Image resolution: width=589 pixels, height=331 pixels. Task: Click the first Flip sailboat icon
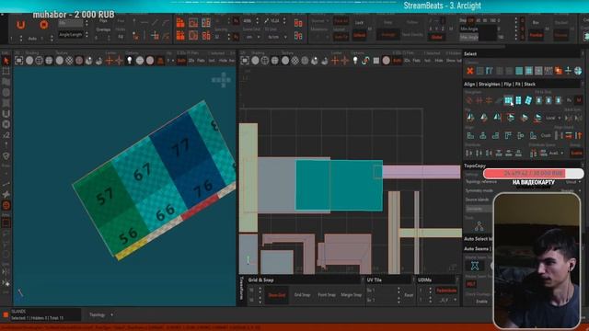[470, 118]
